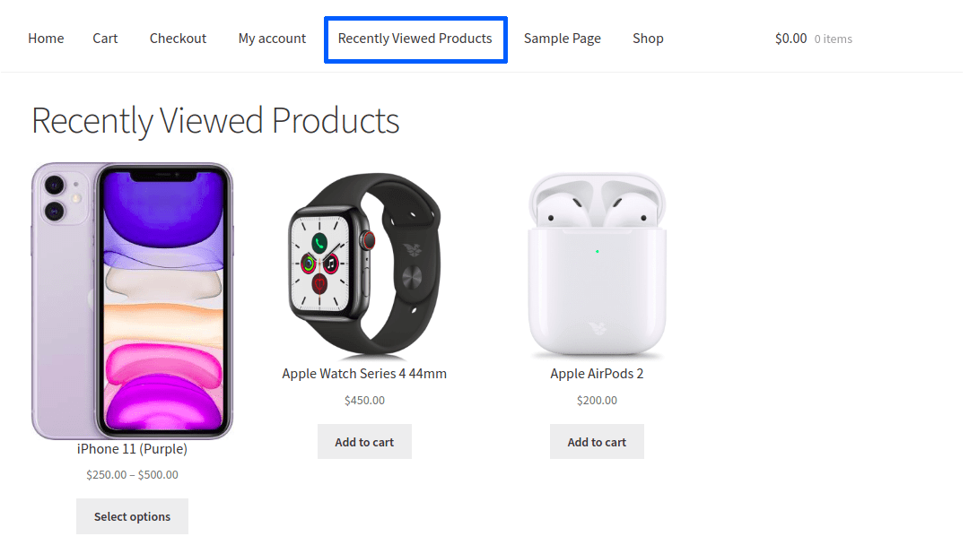Open the Checkout menu link
This screenshot has width=969, height=545.
[x=178, y=39]
